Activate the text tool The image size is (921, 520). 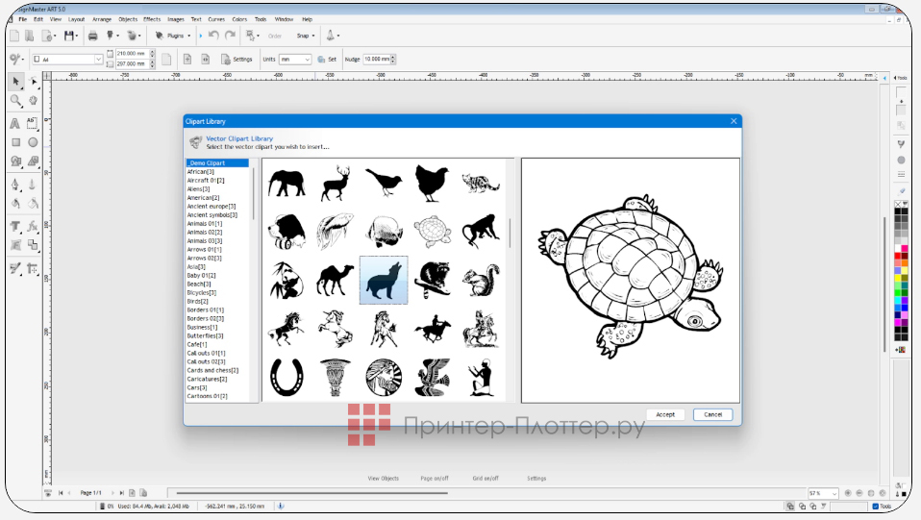(x=15, y=123)
